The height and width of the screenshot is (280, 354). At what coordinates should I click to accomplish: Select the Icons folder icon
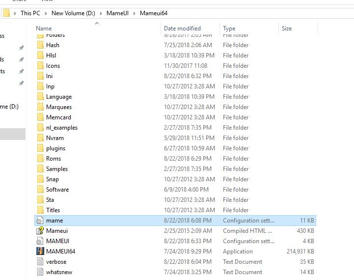pos(40,66)
